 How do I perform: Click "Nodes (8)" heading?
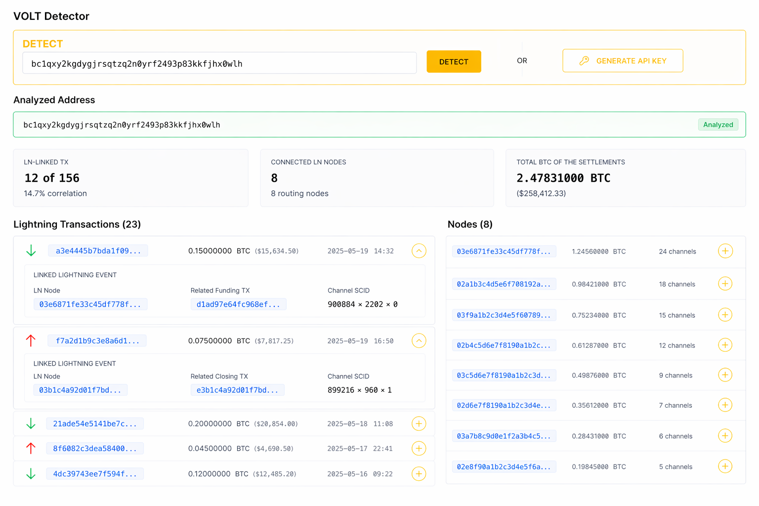point(470,224)
